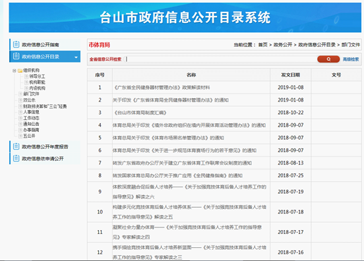
Task: Select 五公开 in the sidebar tree
Action: [x=29, y=136]
